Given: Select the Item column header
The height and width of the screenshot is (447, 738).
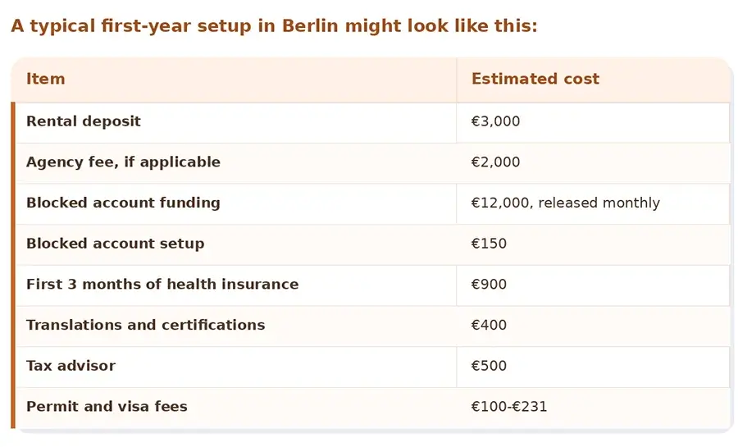Looking at the screenshot, I should tap(46, 79).
